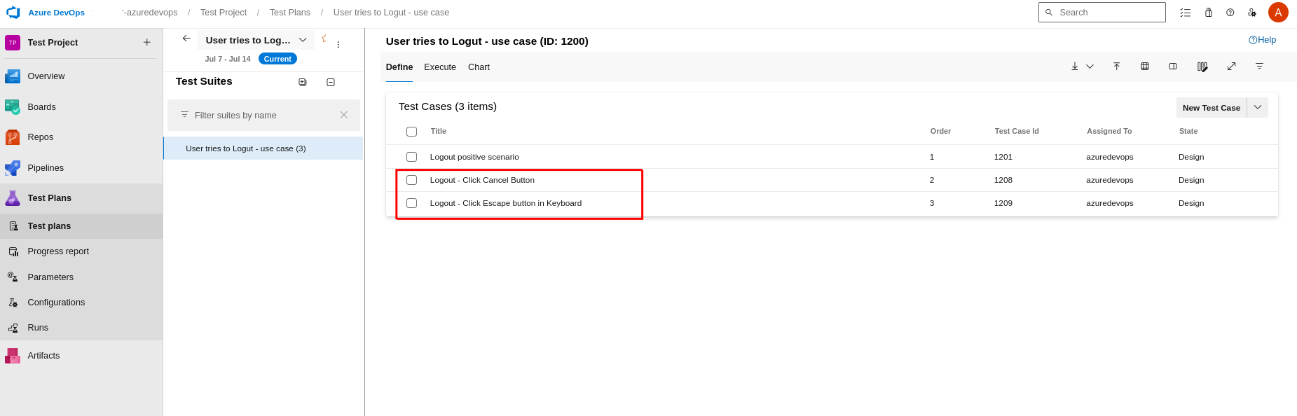Viewport: 1297px width, 416px height.
Task: Click the New Test Case button
Action: 1211,108
